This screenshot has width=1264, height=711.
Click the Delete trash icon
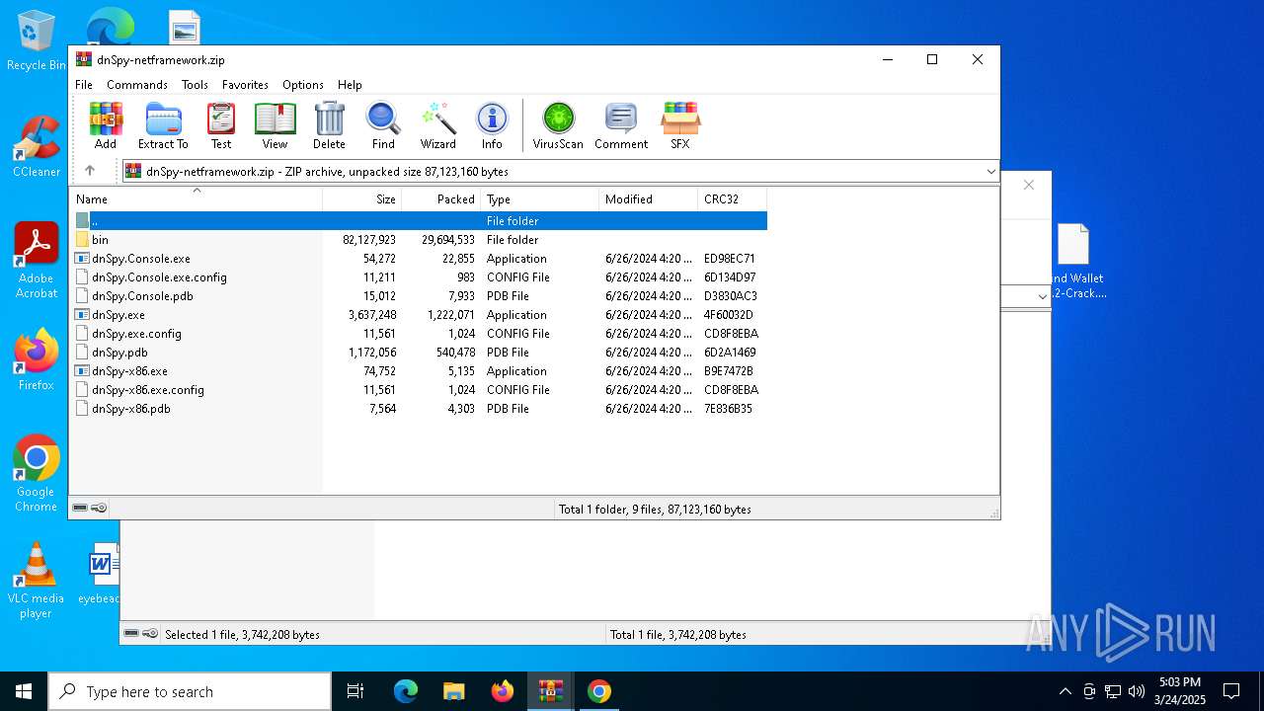pos(329,125)
